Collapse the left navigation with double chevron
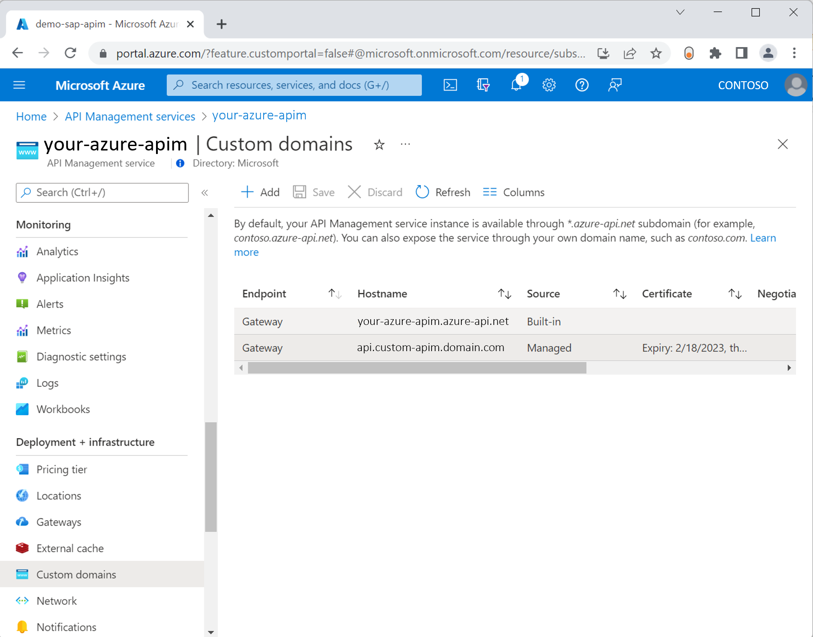The image size is (813, 637). click(204, 193)
